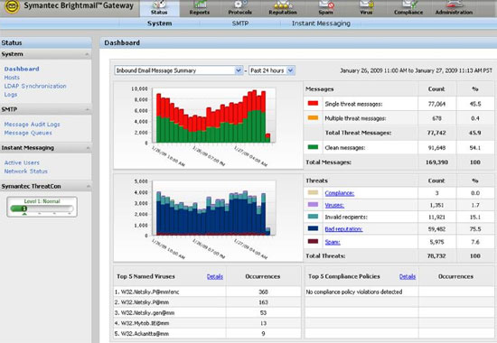This screenshot has width=497, height=343.
Task: Click the Clean messages count 91,648
Action: click(436, 148)
